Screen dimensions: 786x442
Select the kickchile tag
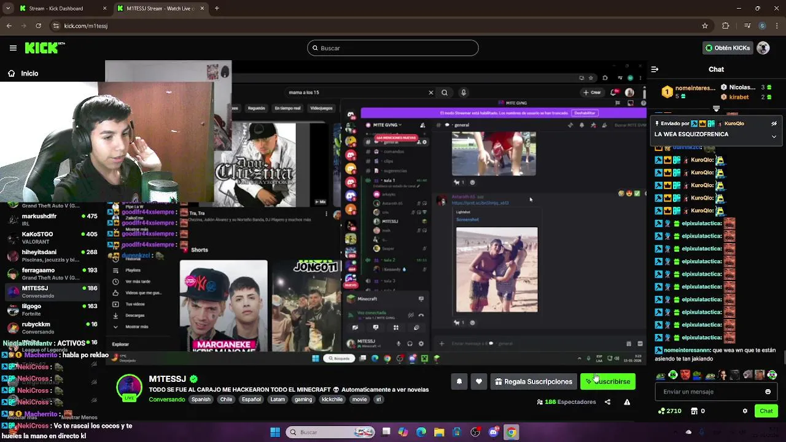[332, 399]
